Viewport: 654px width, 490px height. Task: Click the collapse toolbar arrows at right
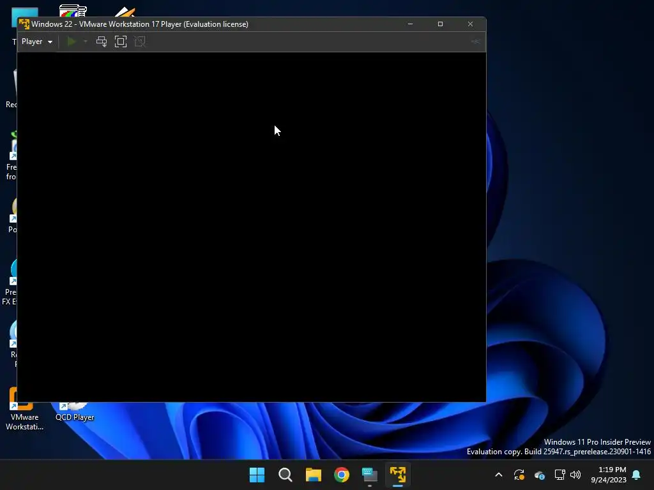point(475,41)
